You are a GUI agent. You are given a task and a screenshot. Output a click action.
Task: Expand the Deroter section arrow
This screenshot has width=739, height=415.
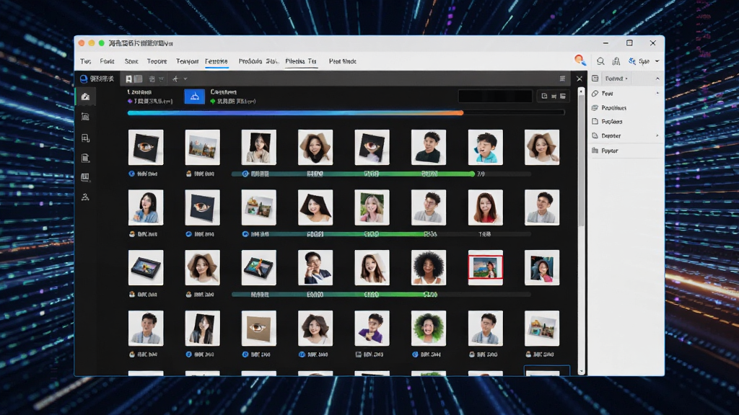click(x=657, y=135)
